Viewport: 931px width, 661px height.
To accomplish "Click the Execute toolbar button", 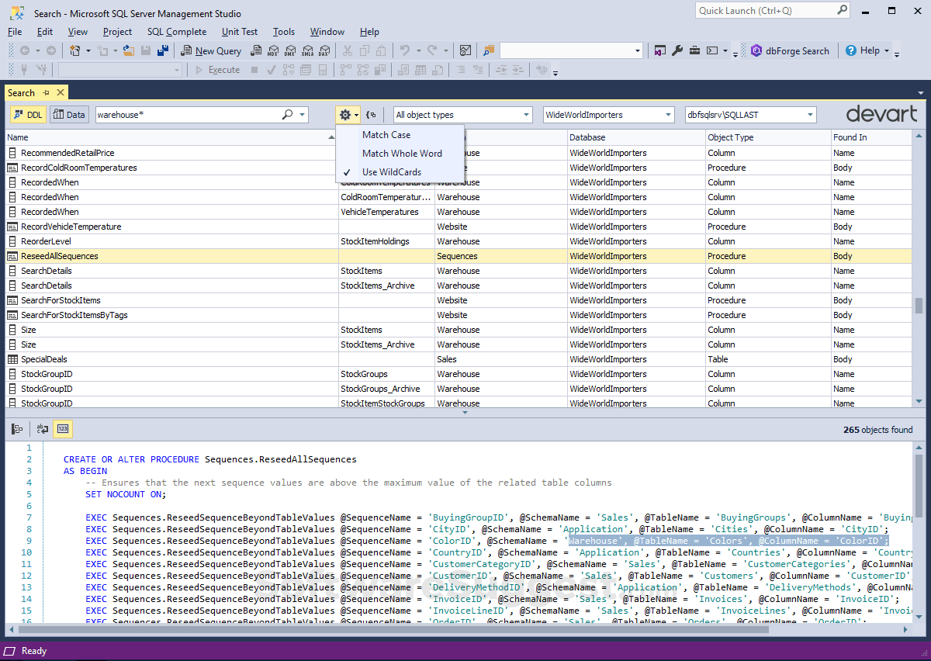I will click(x=223, y=69).
